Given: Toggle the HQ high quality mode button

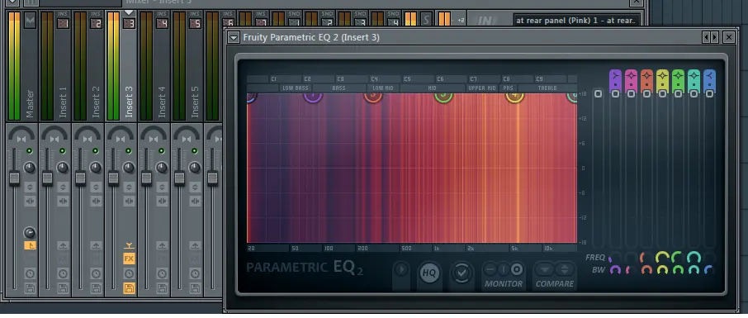Looking at the screenshot, I should [x=429, y=273].
